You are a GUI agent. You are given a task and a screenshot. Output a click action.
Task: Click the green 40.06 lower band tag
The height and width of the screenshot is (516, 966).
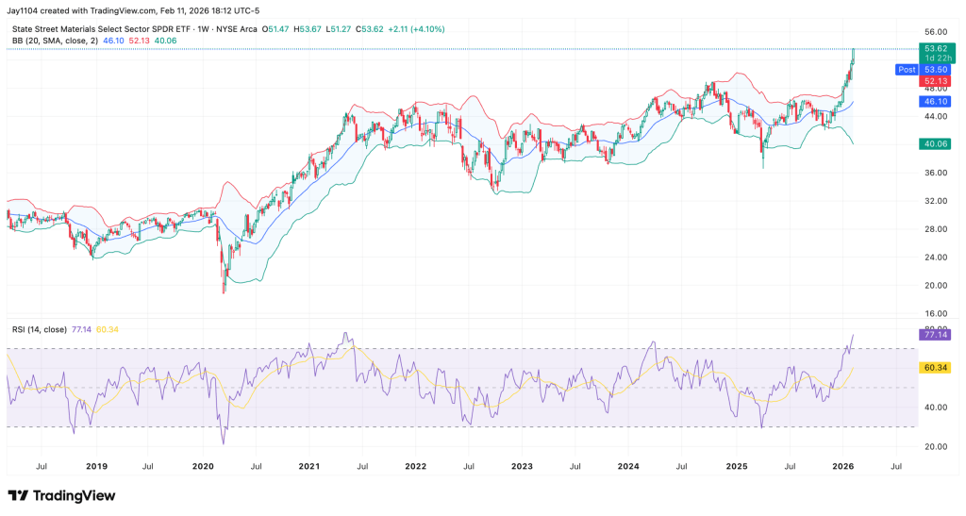(935, 143)
